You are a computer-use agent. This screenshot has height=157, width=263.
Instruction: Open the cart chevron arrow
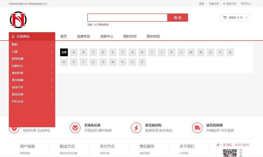(x=247, y=17)
